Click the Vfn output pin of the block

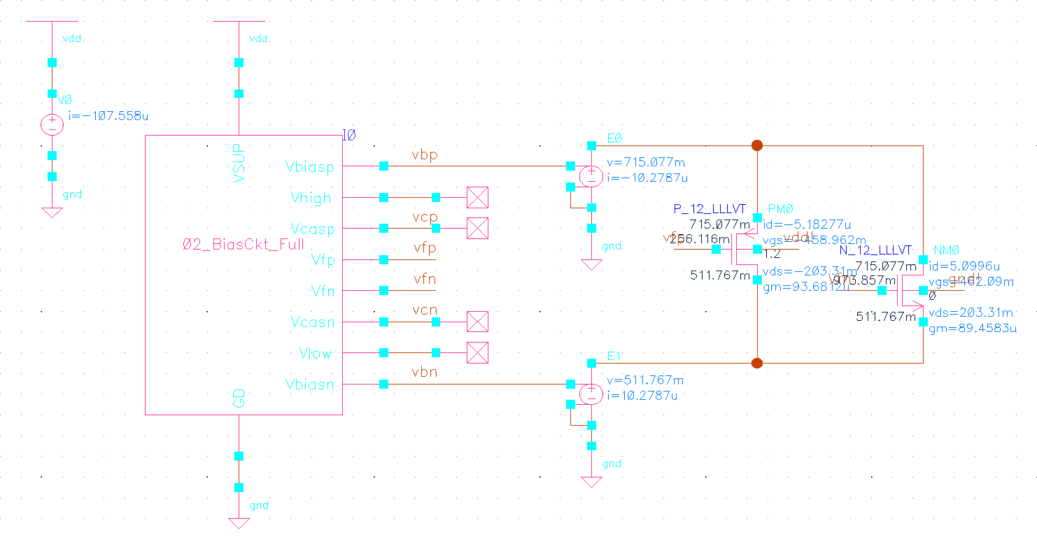point(322,291)
